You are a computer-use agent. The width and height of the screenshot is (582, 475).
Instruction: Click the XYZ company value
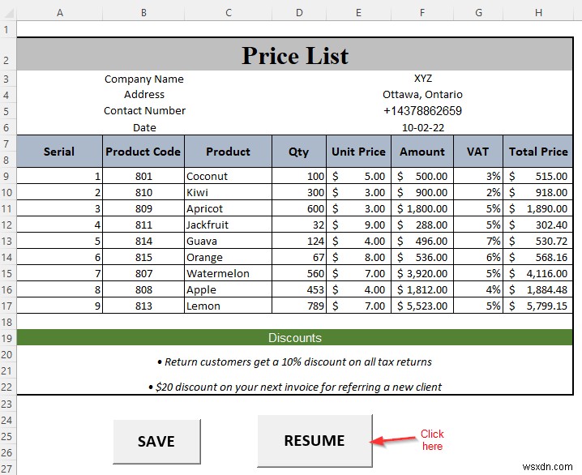click(x=423, y=79)
